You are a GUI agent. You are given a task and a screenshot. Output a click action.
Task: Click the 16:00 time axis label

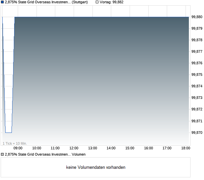point(149,148)
